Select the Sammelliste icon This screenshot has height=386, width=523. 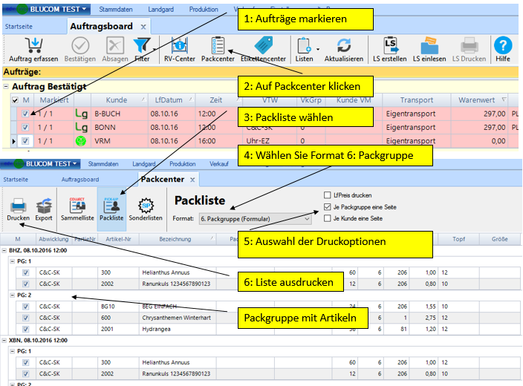tap(77, 205)
